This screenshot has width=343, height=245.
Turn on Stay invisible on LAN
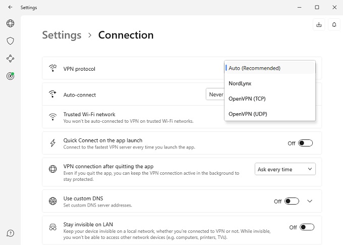[x=306, y=227]
